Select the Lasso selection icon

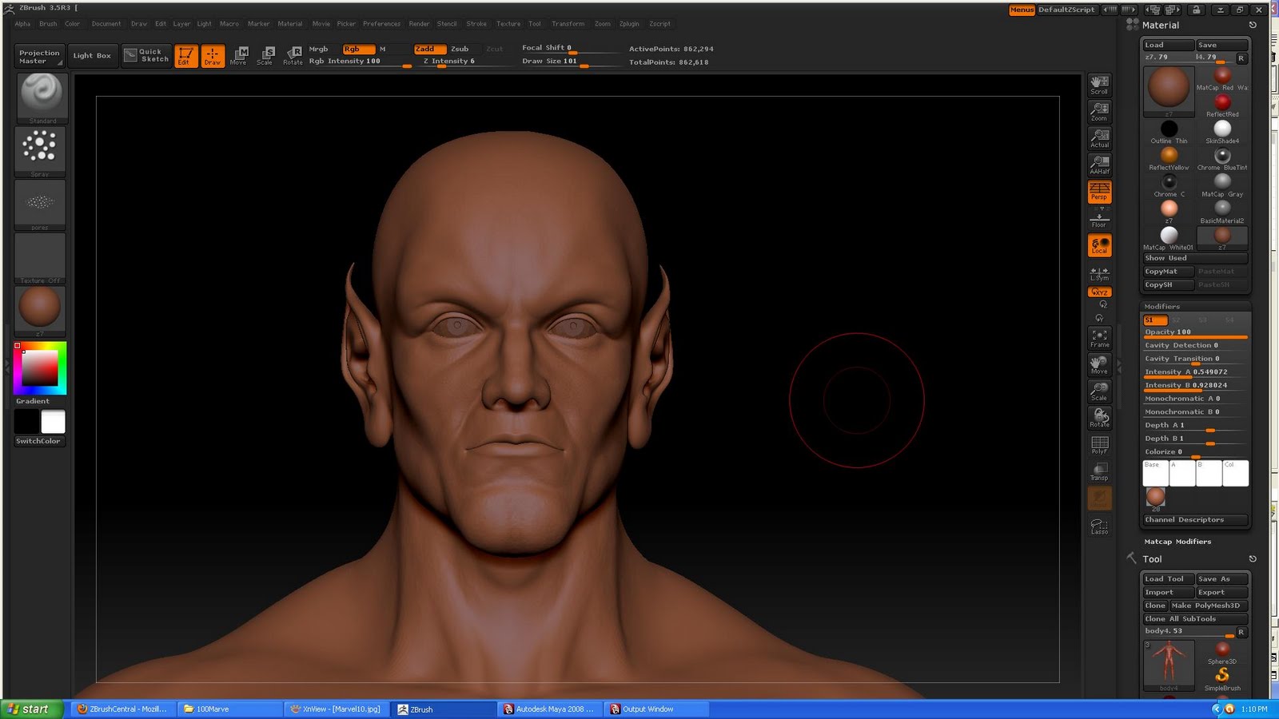pyautogui.click(x=1098, y=525)
